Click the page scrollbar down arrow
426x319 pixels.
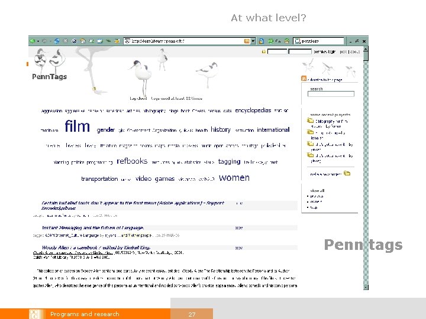click(366, 287)
